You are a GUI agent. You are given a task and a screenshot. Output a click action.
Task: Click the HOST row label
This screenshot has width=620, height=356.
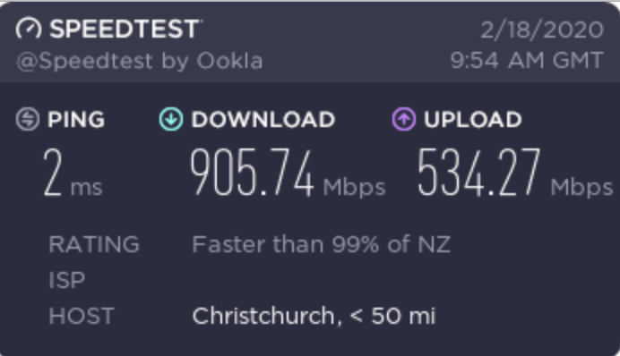click(x=82, y=316)
